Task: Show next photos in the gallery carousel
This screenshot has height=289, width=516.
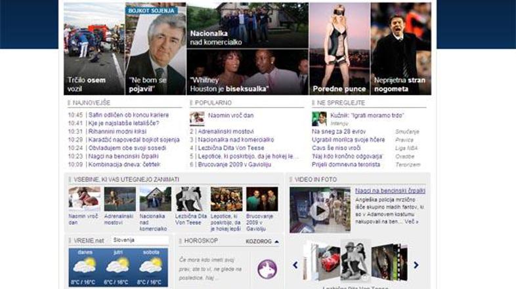Action: [x=416, y=265]
